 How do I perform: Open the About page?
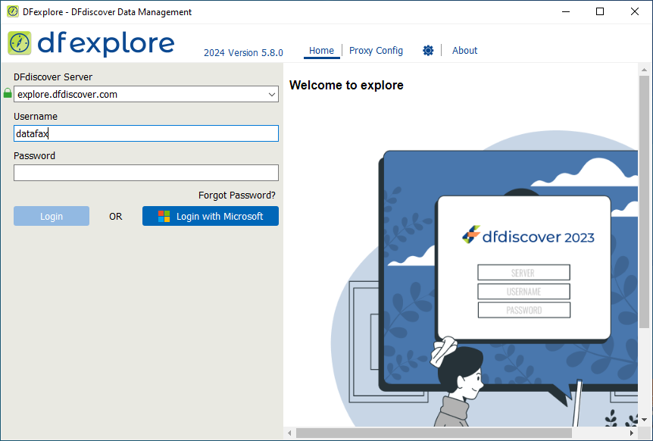coord(465,51)
